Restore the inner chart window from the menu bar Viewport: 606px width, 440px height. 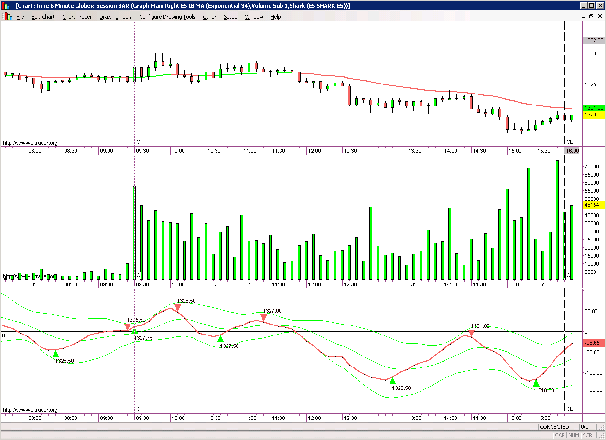pyautogui.click(x=591, y=16)
